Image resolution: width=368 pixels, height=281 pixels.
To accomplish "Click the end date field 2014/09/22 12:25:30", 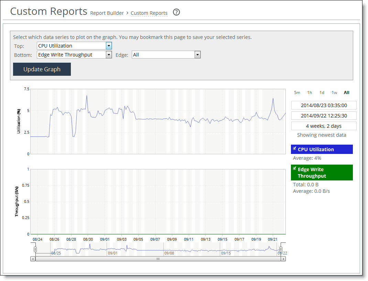I will (x=324, y=116).
